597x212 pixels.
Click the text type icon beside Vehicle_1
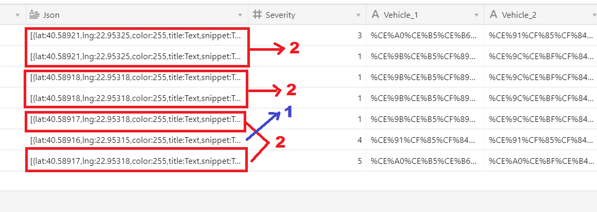tap(375, 15)
